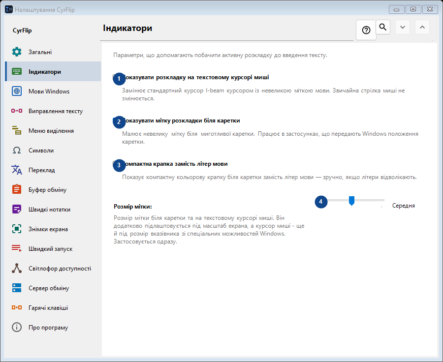Image resolution: width=443 pixels, height=362 pixels.
Task: Click the Мови Windows globe icon
Action: coord(17,91)
